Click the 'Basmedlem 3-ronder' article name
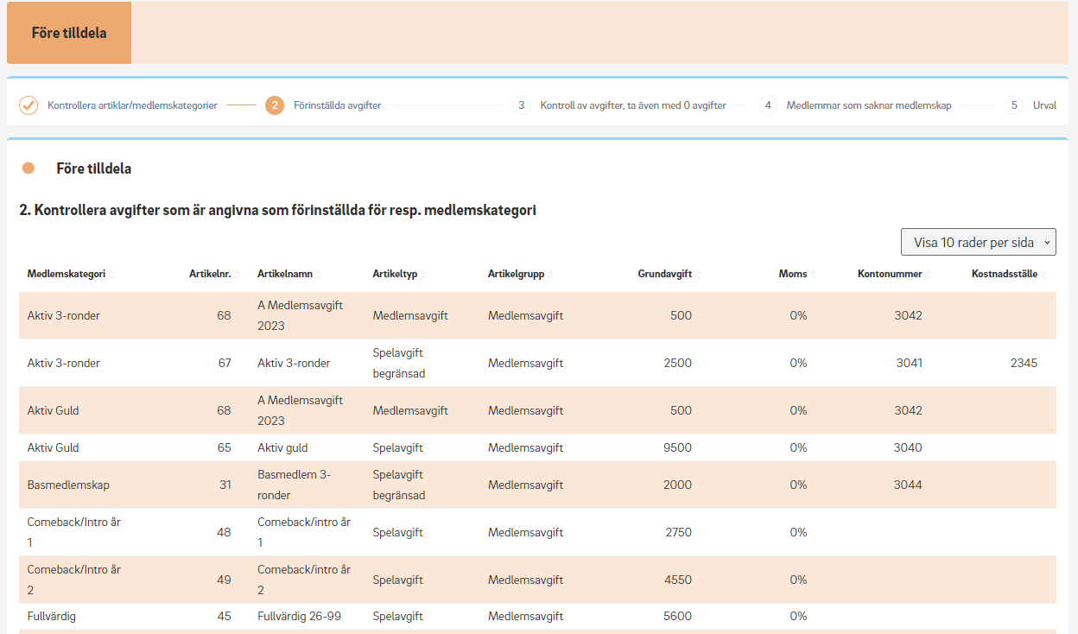 (295, 485)
